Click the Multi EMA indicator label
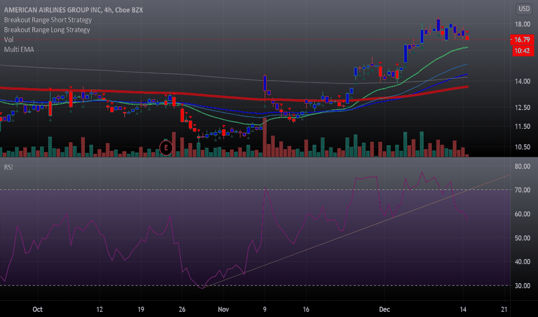538x317 pixels. click(19, 50)
